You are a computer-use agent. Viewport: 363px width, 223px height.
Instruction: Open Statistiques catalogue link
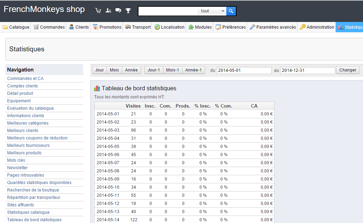pos(28,212)
